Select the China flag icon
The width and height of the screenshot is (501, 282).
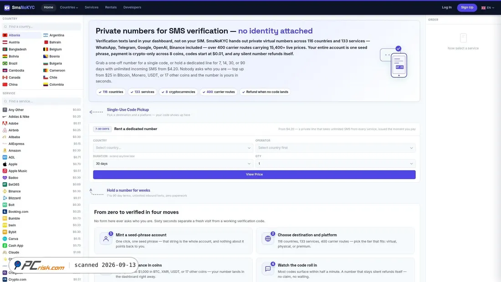tap(5, 84)
